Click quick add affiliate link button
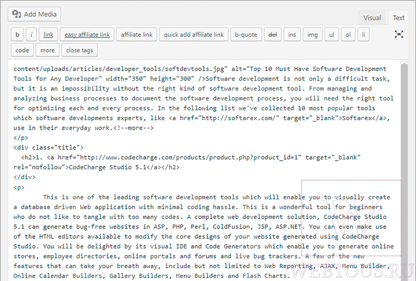 coord(193,34)
